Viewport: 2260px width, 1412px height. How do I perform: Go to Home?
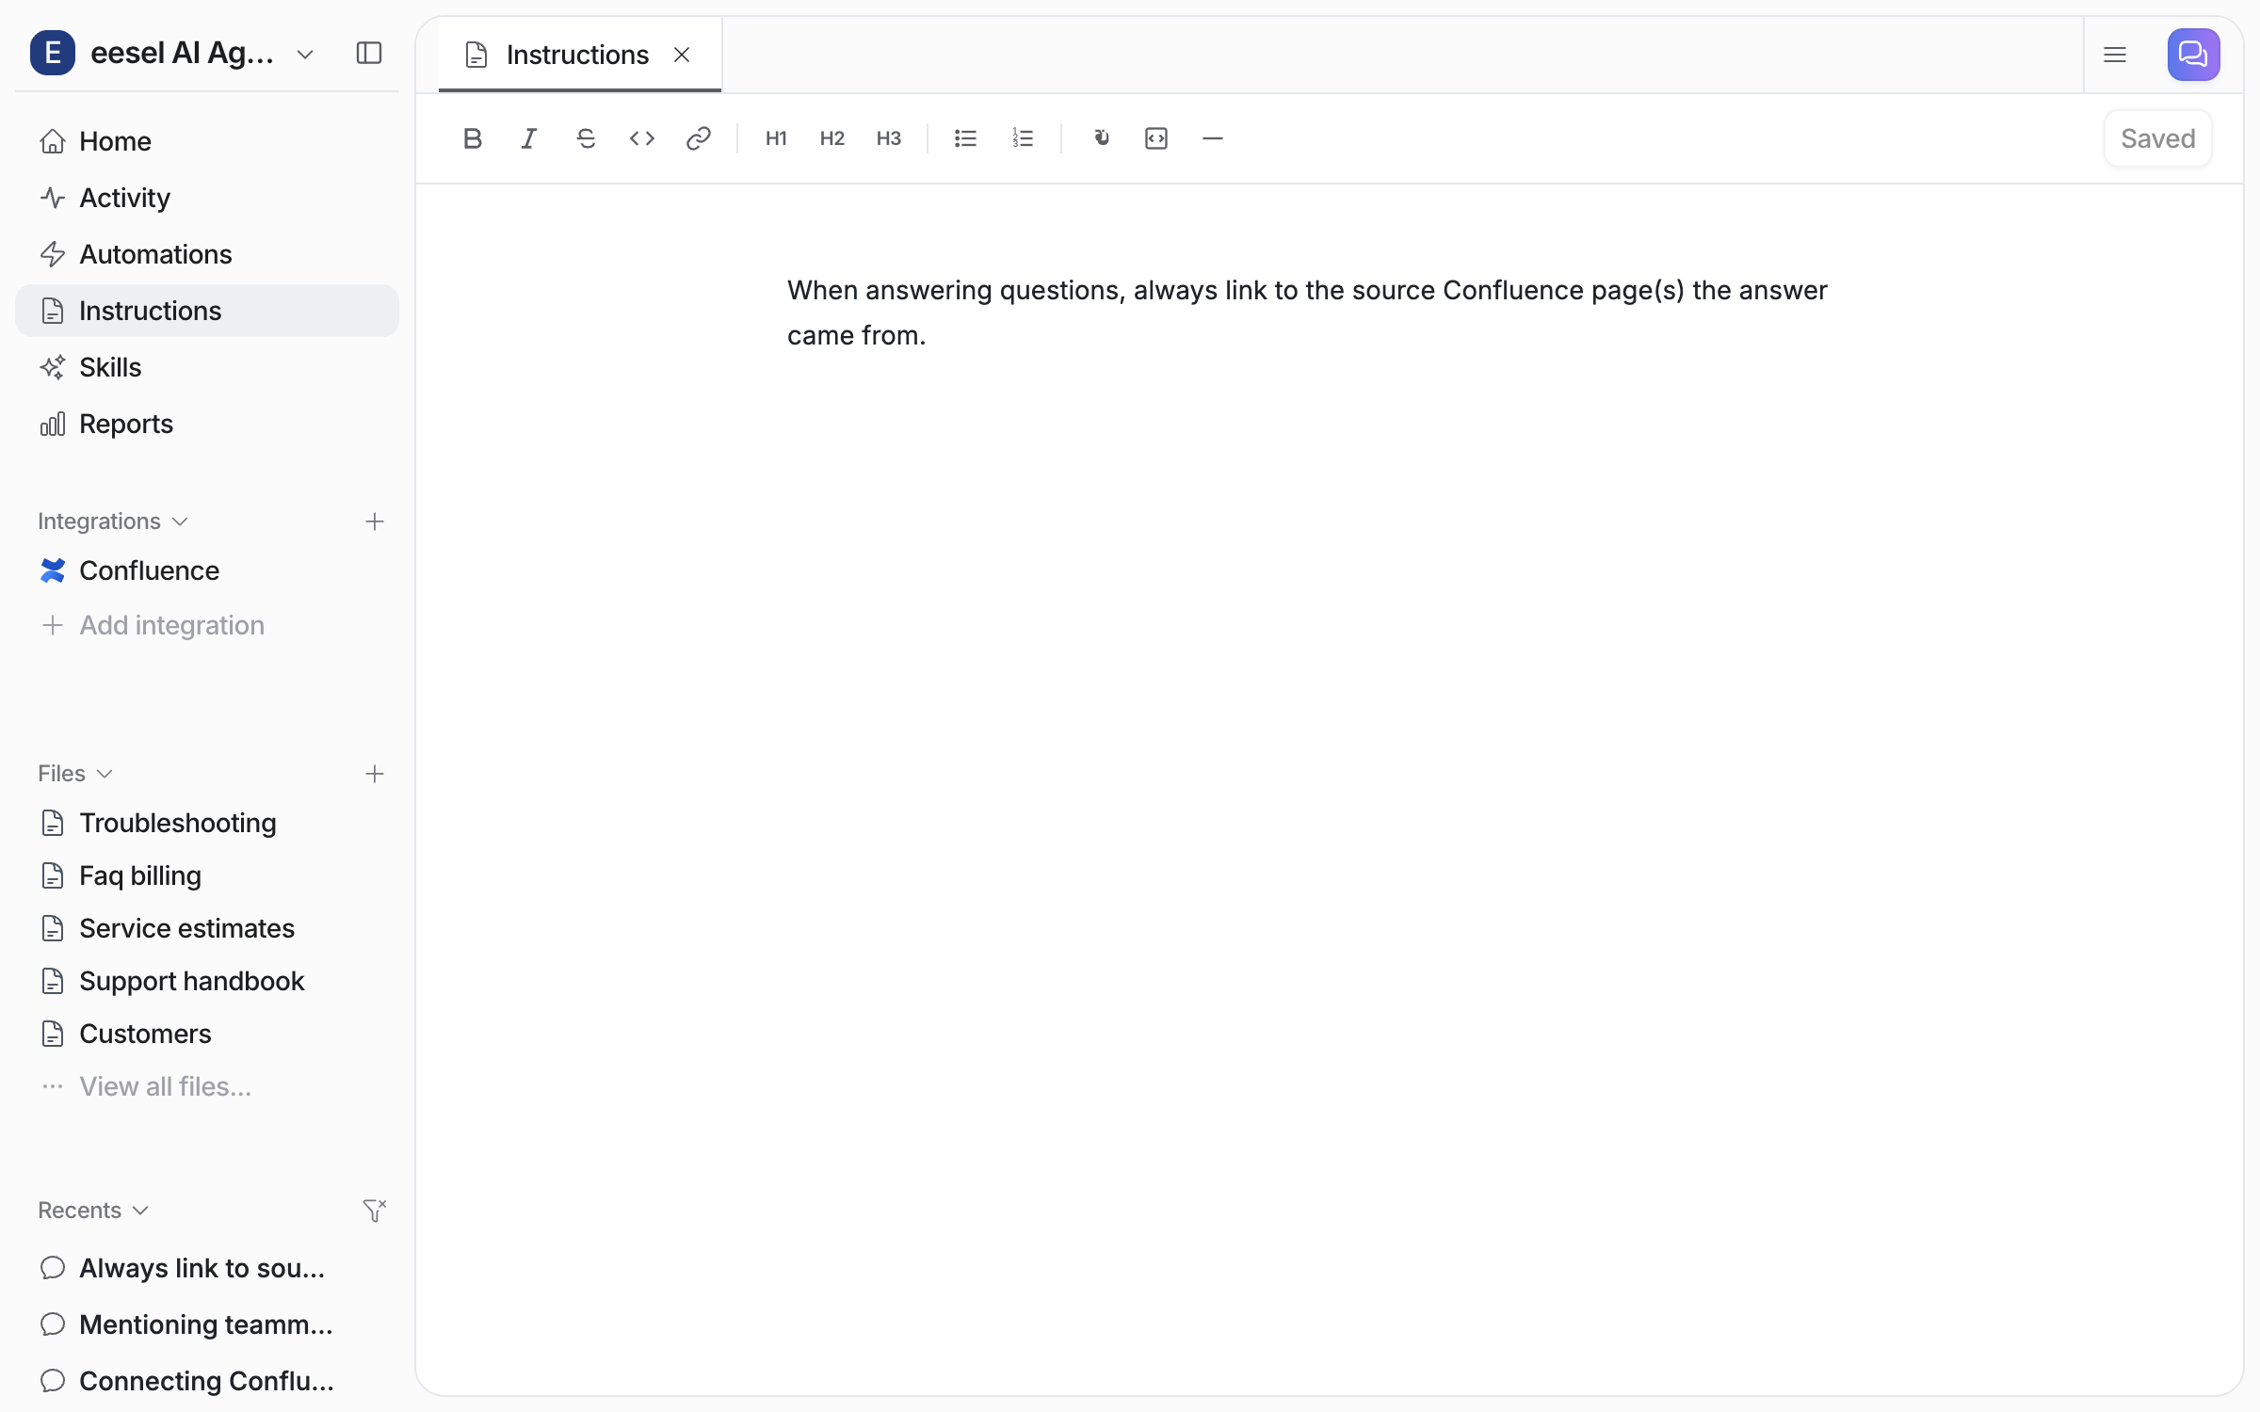click(207, 141)
